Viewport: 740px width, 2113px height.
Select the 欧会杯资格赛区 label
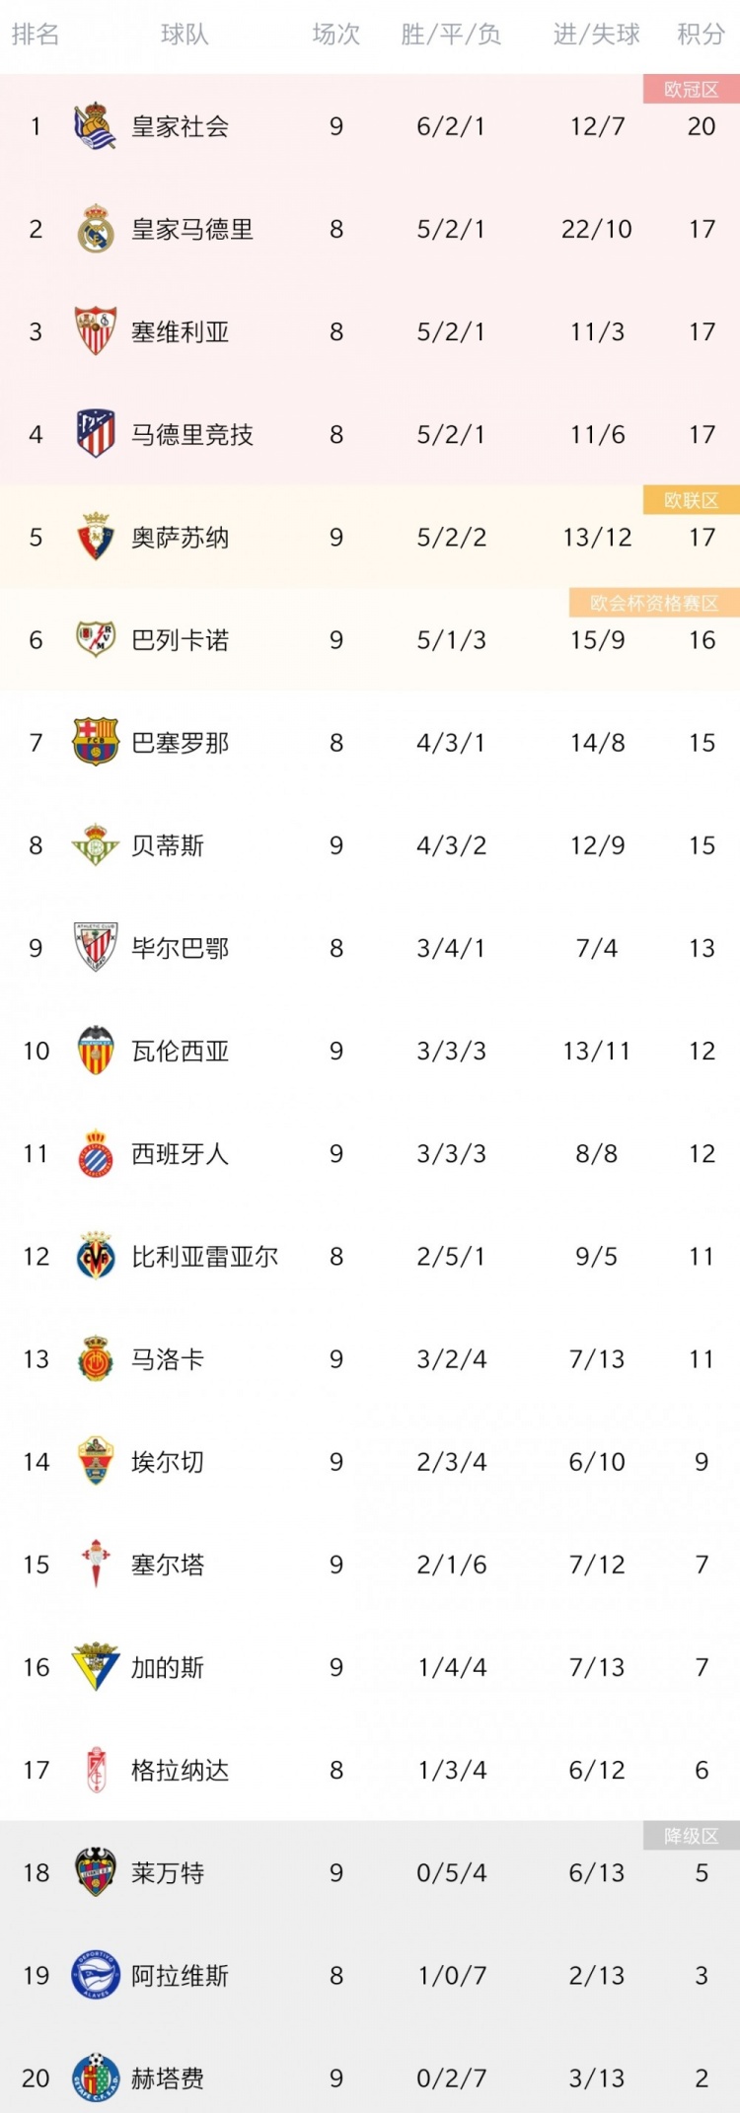pos(654,603)
